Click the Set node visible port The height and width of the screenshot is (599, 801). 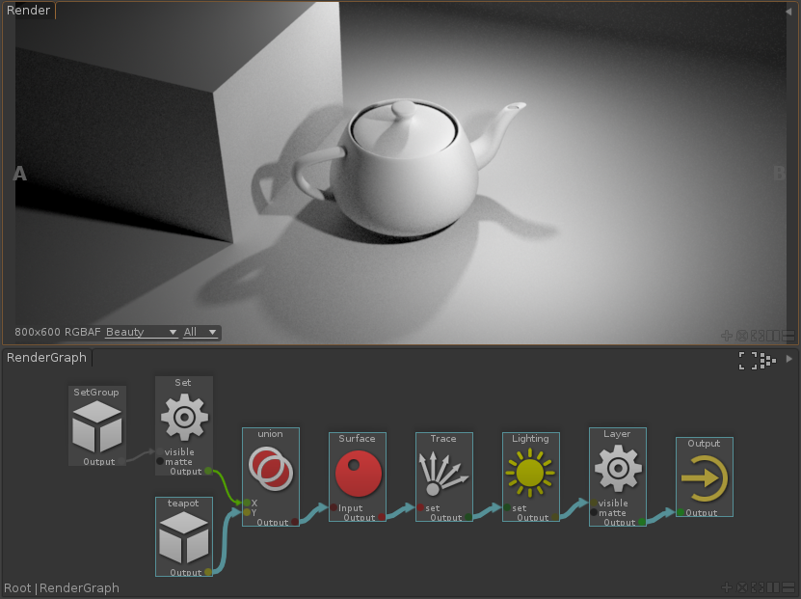click(160, 452)
